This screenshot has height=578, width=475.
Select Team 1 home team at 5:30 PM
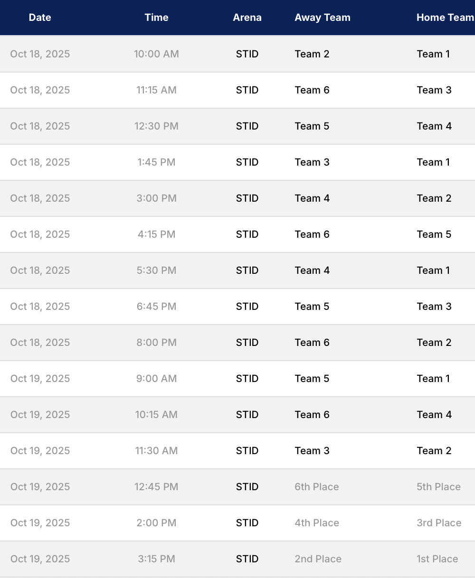click(433, 270)
